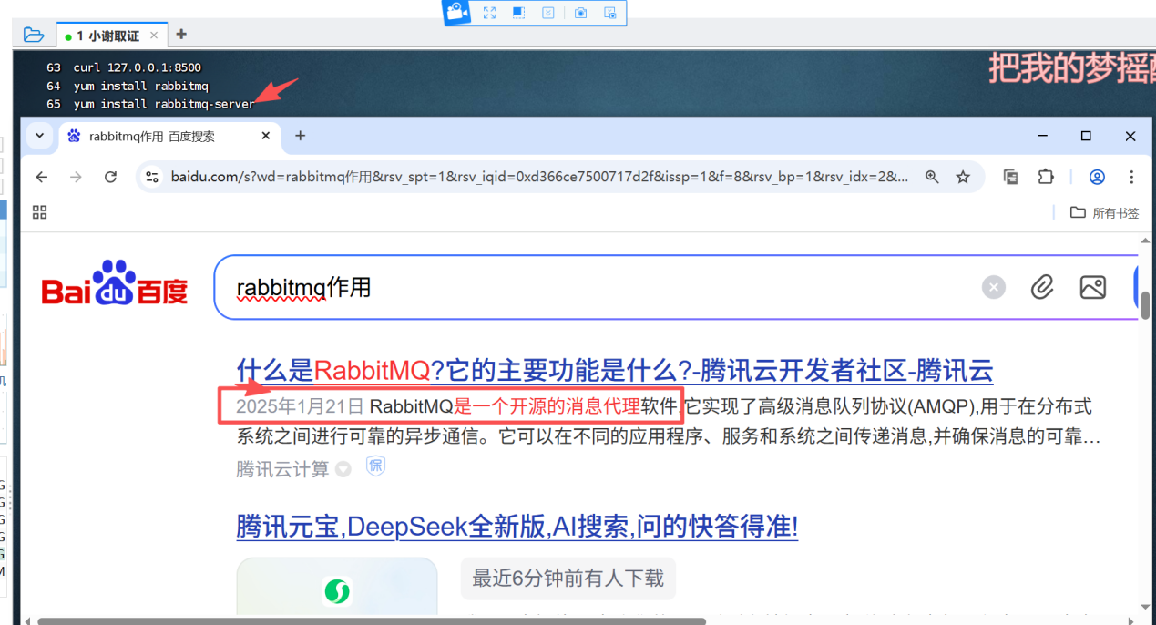Viewport: 1156px width, 625px height.
Task: Click terminal line 63 curl 127.0.0.1:8500
Action: 123,67
